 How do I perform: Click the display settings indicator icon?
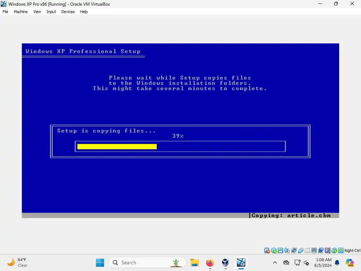coord(314,251)
